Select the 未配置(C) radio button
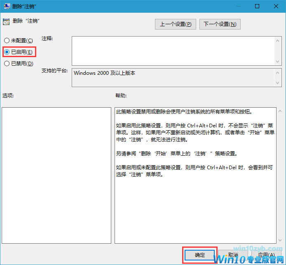Viewport: 286px width, 265px height. point(19,40)
